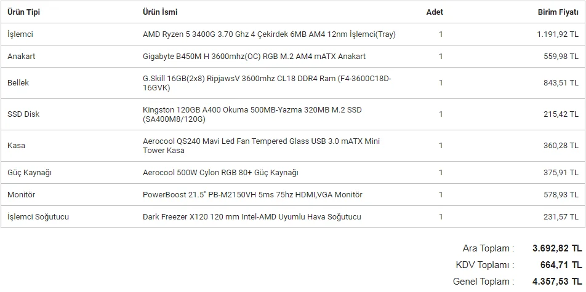Image resolution: width=586 pixels, height=292 pixels.
Task: Open the Gigabyte B450M H motherboard name
Action: (254, 57)
